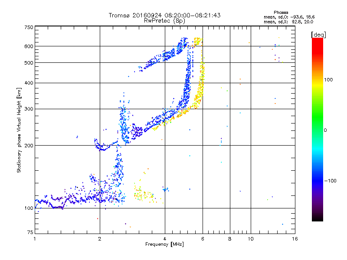Click colorbar tick label '100'

point(328,80)
